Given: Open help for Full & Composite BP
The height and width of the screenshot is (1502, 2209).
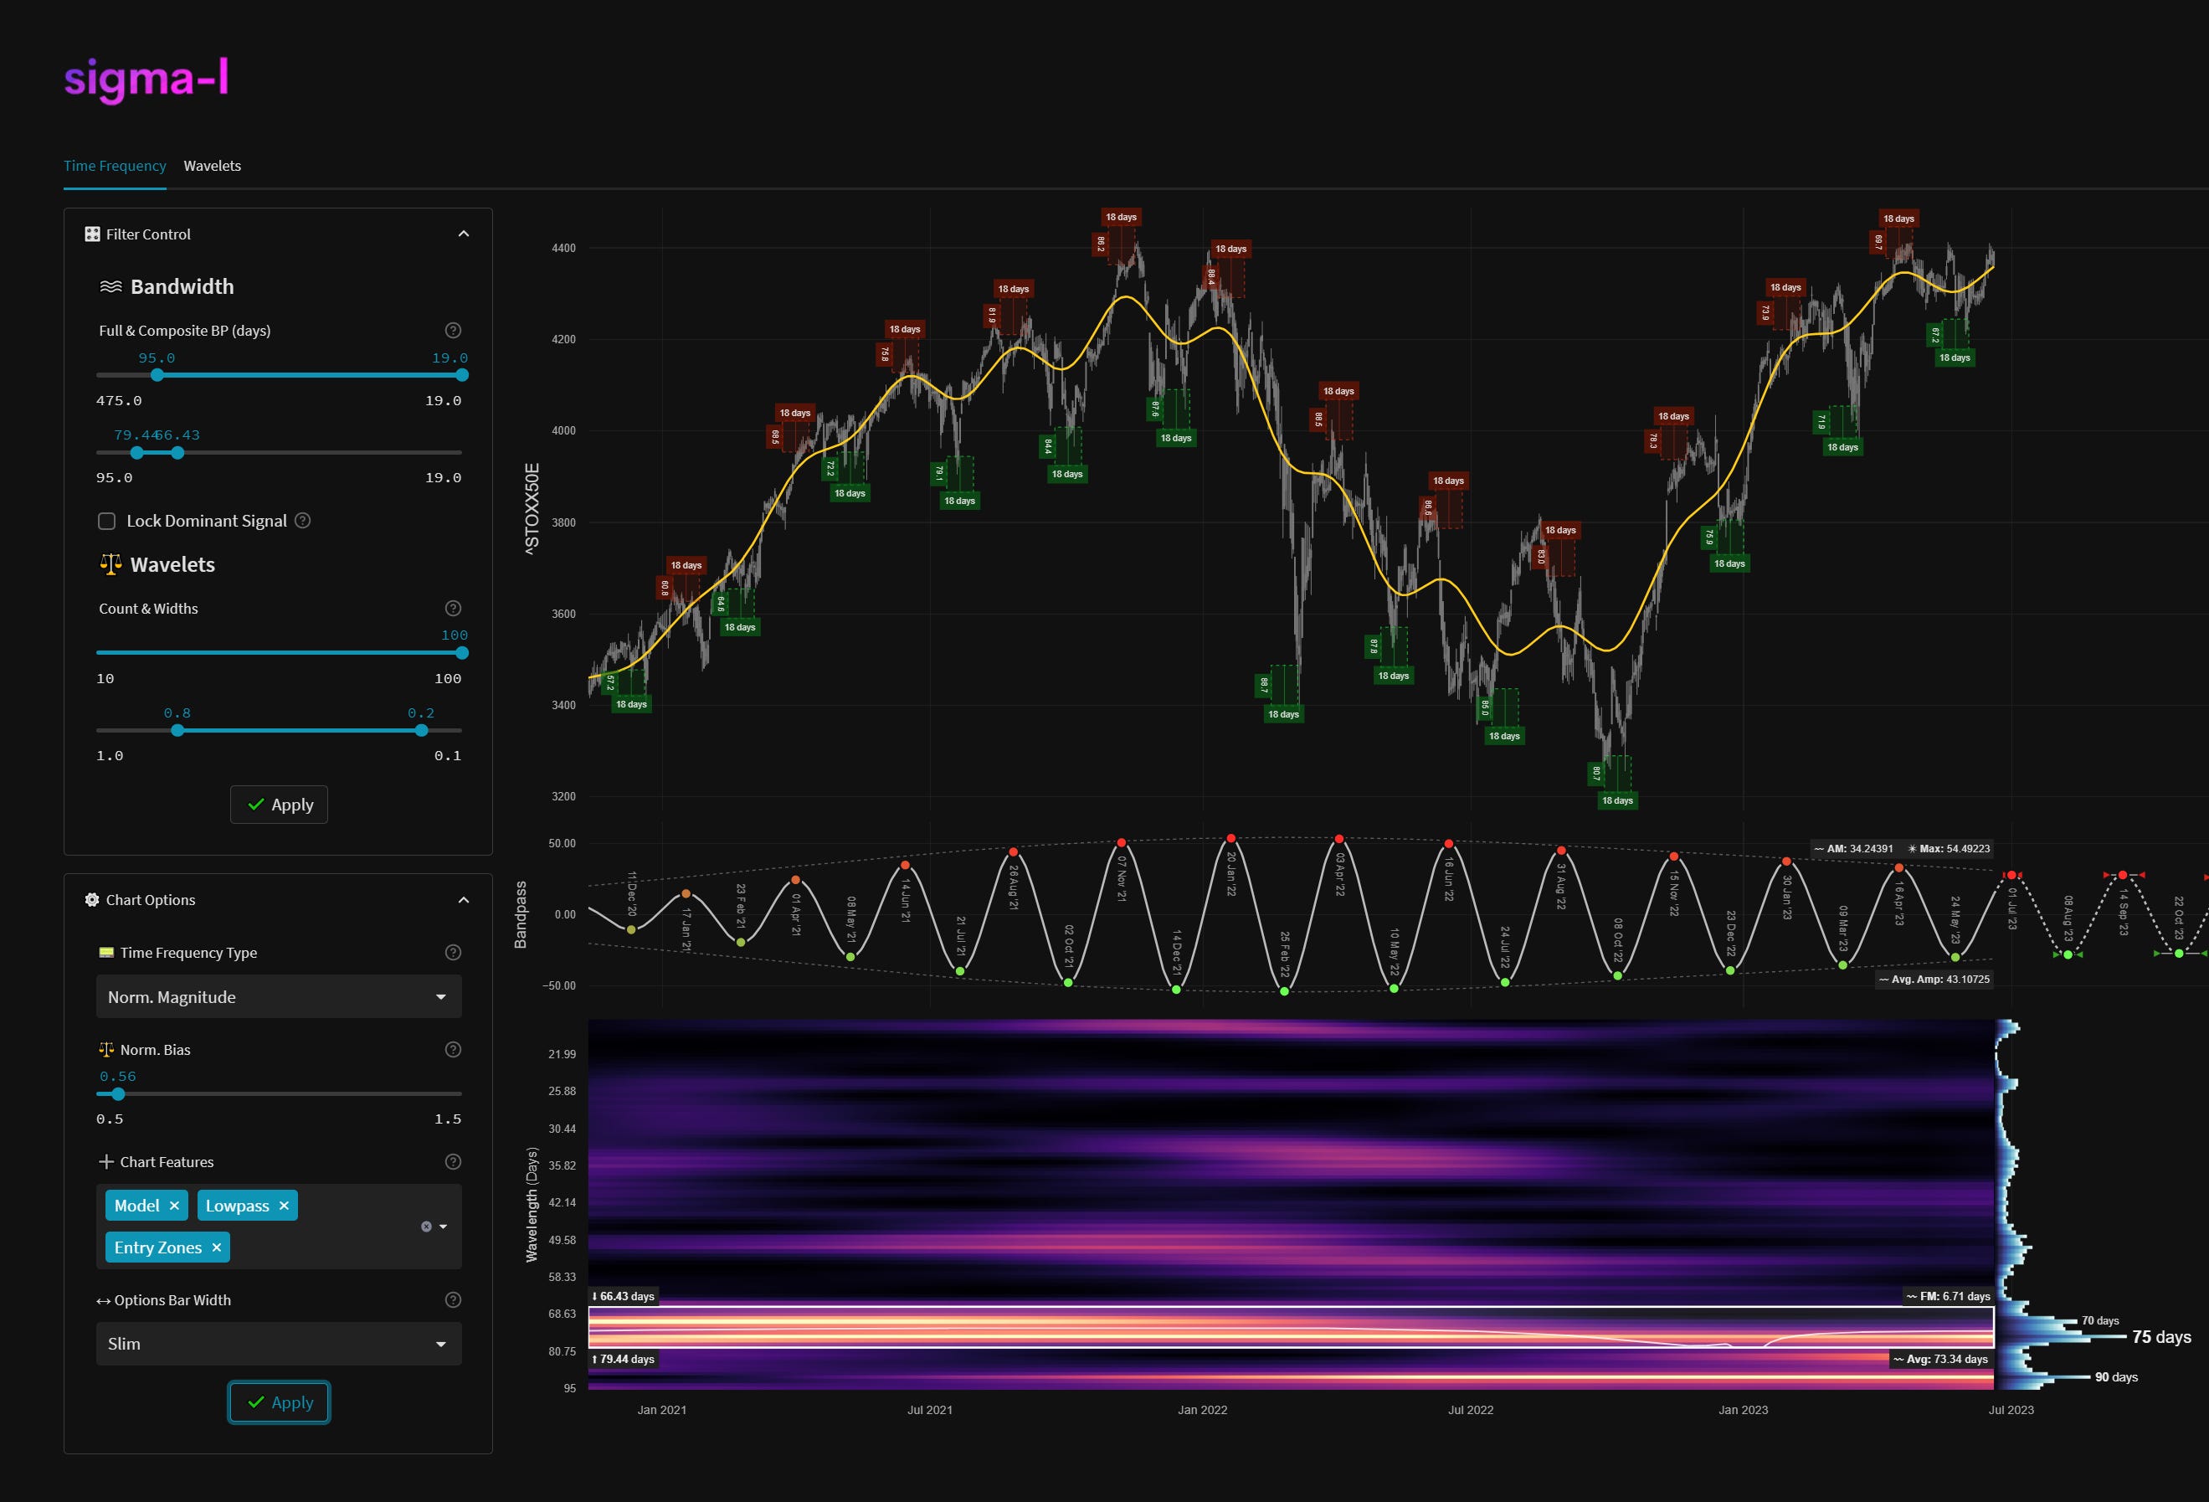Looking at the screenshot, I should (454, 330).
